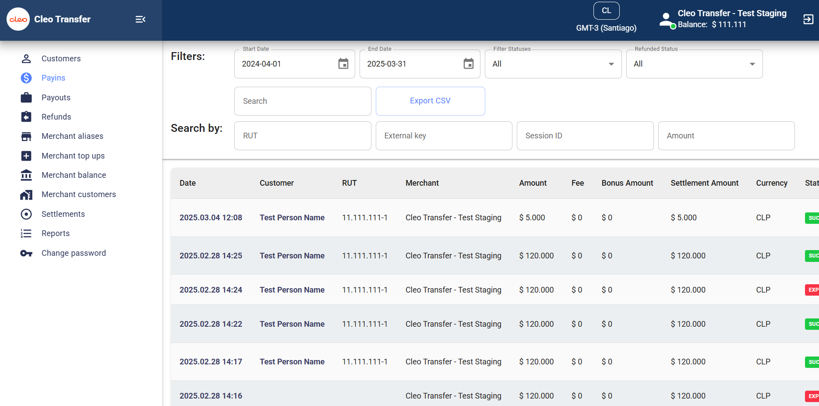Click the Payouts briefcase icon
819x406 pixels.
(26, 98)
